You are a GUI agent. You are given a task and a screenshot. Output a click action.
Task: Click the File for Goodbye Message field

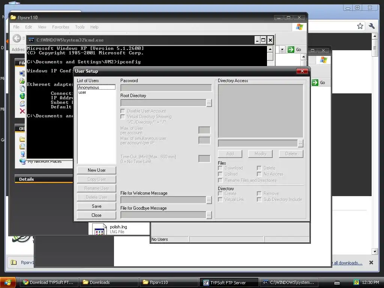163,215
